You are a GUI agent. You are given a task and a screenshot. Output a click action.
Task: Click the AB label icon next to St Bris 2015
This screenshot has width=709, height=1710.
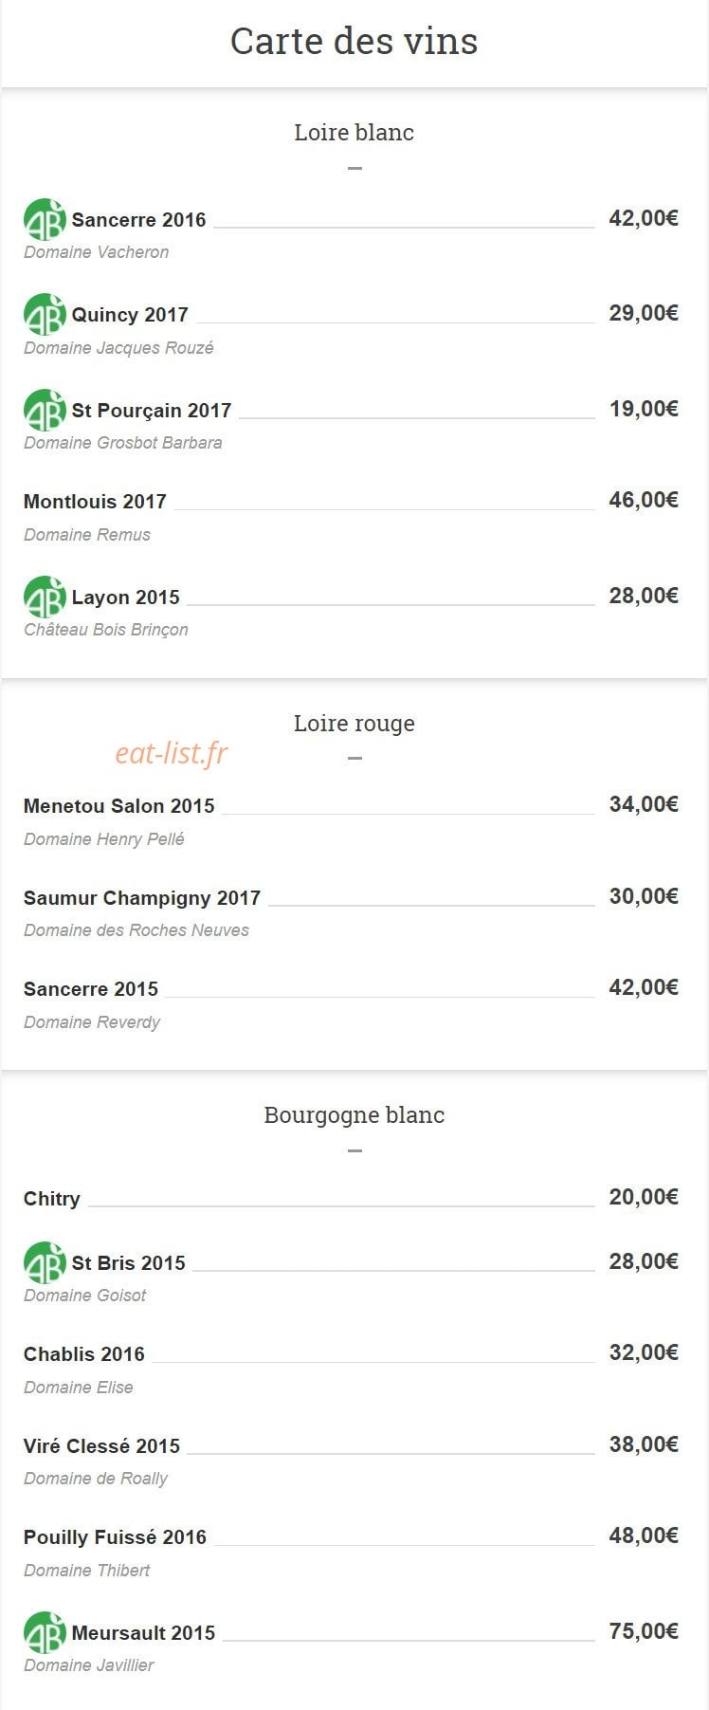point(45,1262)
